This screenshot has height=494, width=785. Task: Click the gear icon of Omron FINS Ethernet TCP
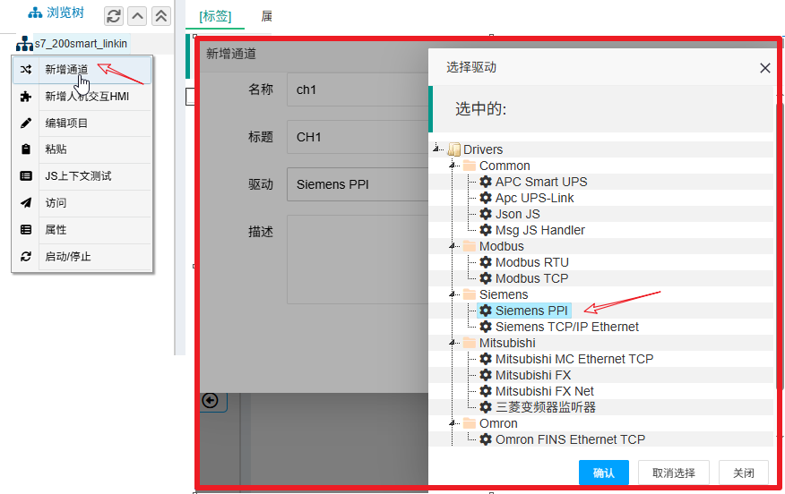pos(486,439)
